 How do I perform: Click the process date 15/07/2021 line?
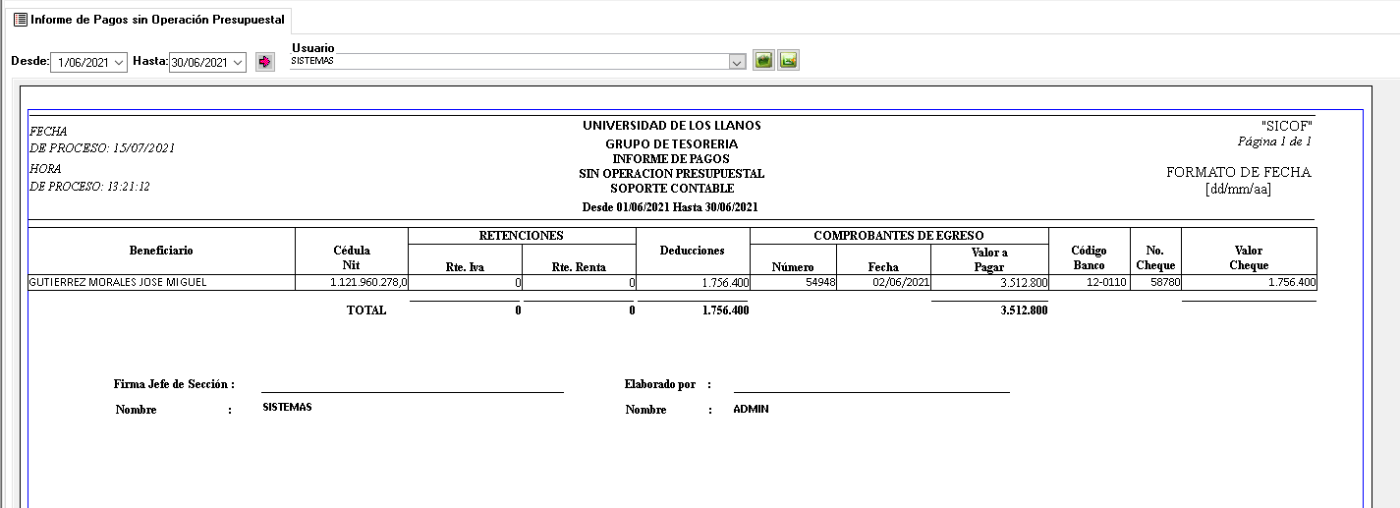pyautogui.click(x=102, y=148)
